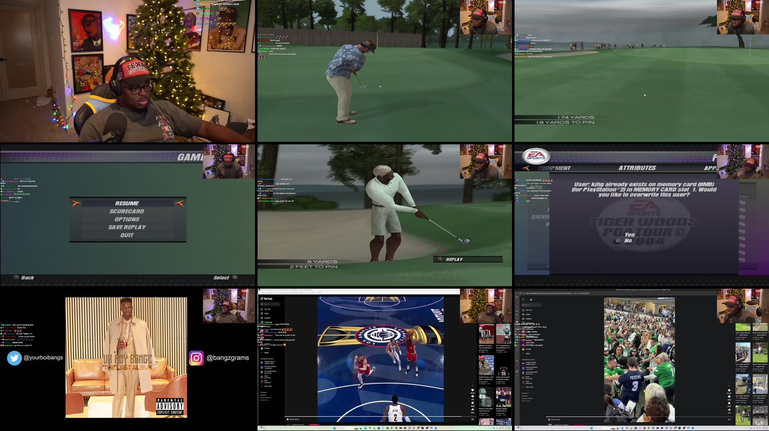Screen dimensions: 769x431
Task: Mute the basketball TikTok video volume
Action: pyautogui.click(x=472, y=419)
